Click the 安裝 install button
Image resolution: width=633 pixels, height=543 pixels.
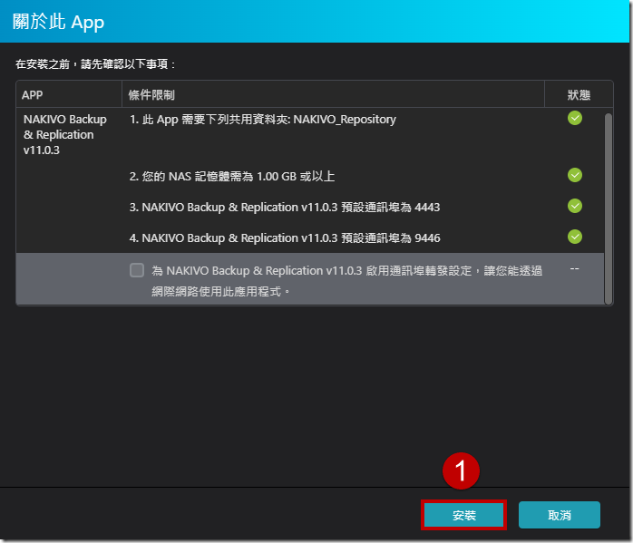463,515
